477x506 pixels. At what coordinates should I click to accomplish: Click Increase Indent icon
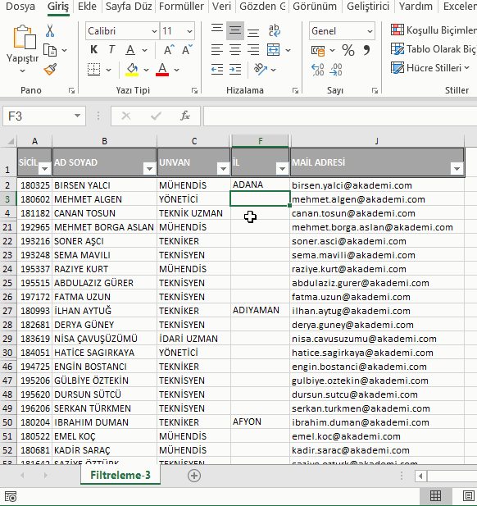pyautogui.click(x=235, y=69)
